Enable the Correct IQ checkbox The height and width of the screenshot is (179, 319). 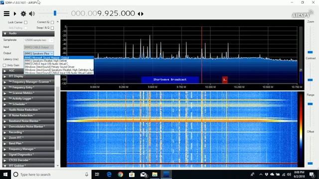(x=52, y=22)
